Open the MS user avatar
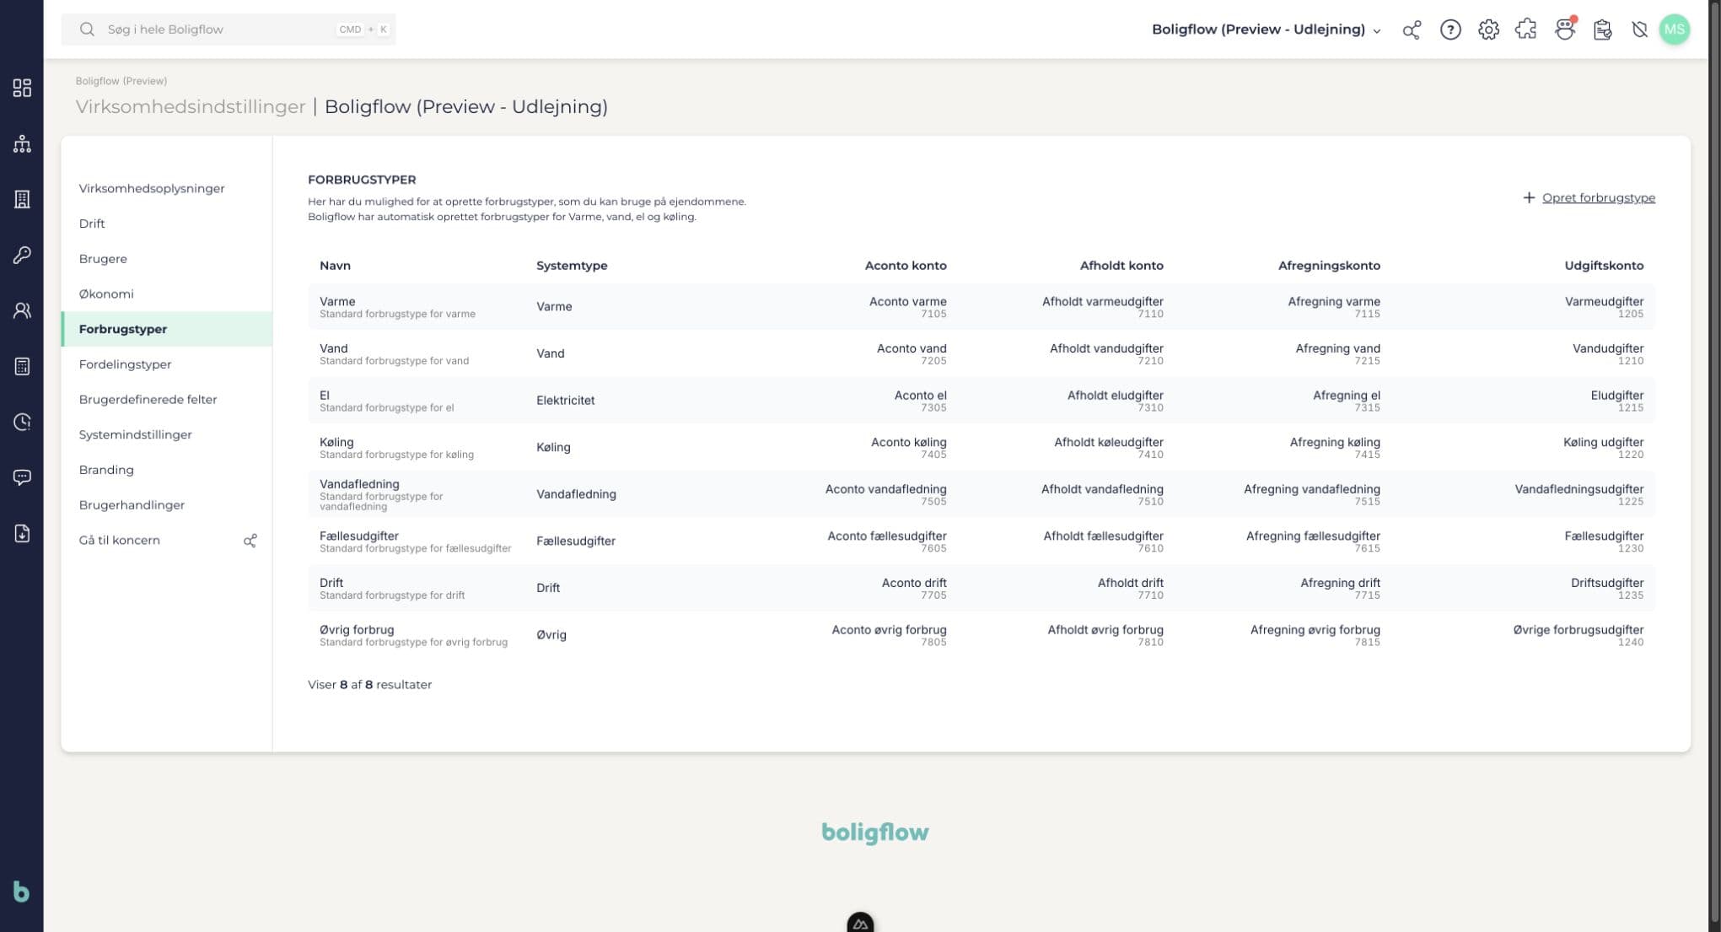The width and height of the screenshot is (1721, 932). (1674, 30)
